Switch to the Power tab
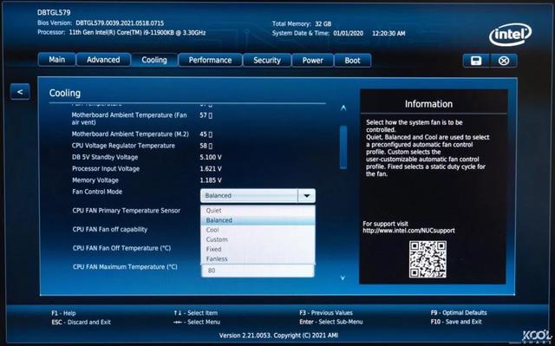Screen dimensions: 555x346 312,61
